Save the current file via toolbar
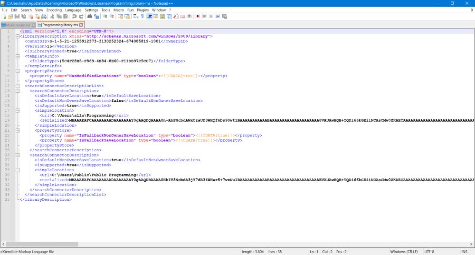 [x=17, y=16]
